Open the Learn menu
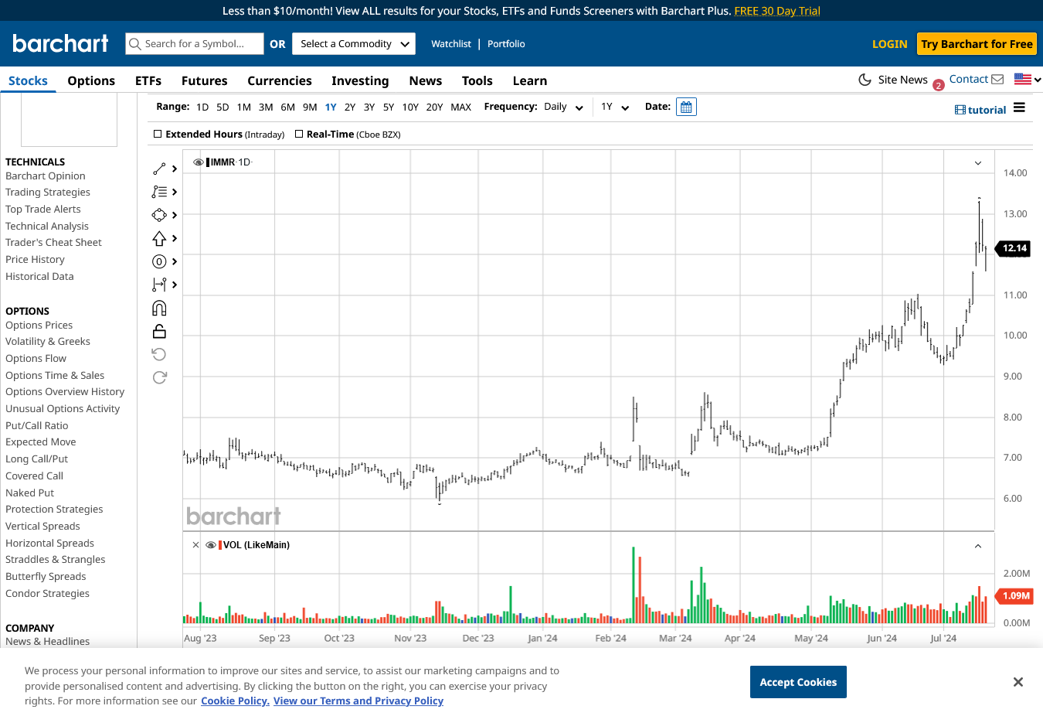 coord(530,80)
